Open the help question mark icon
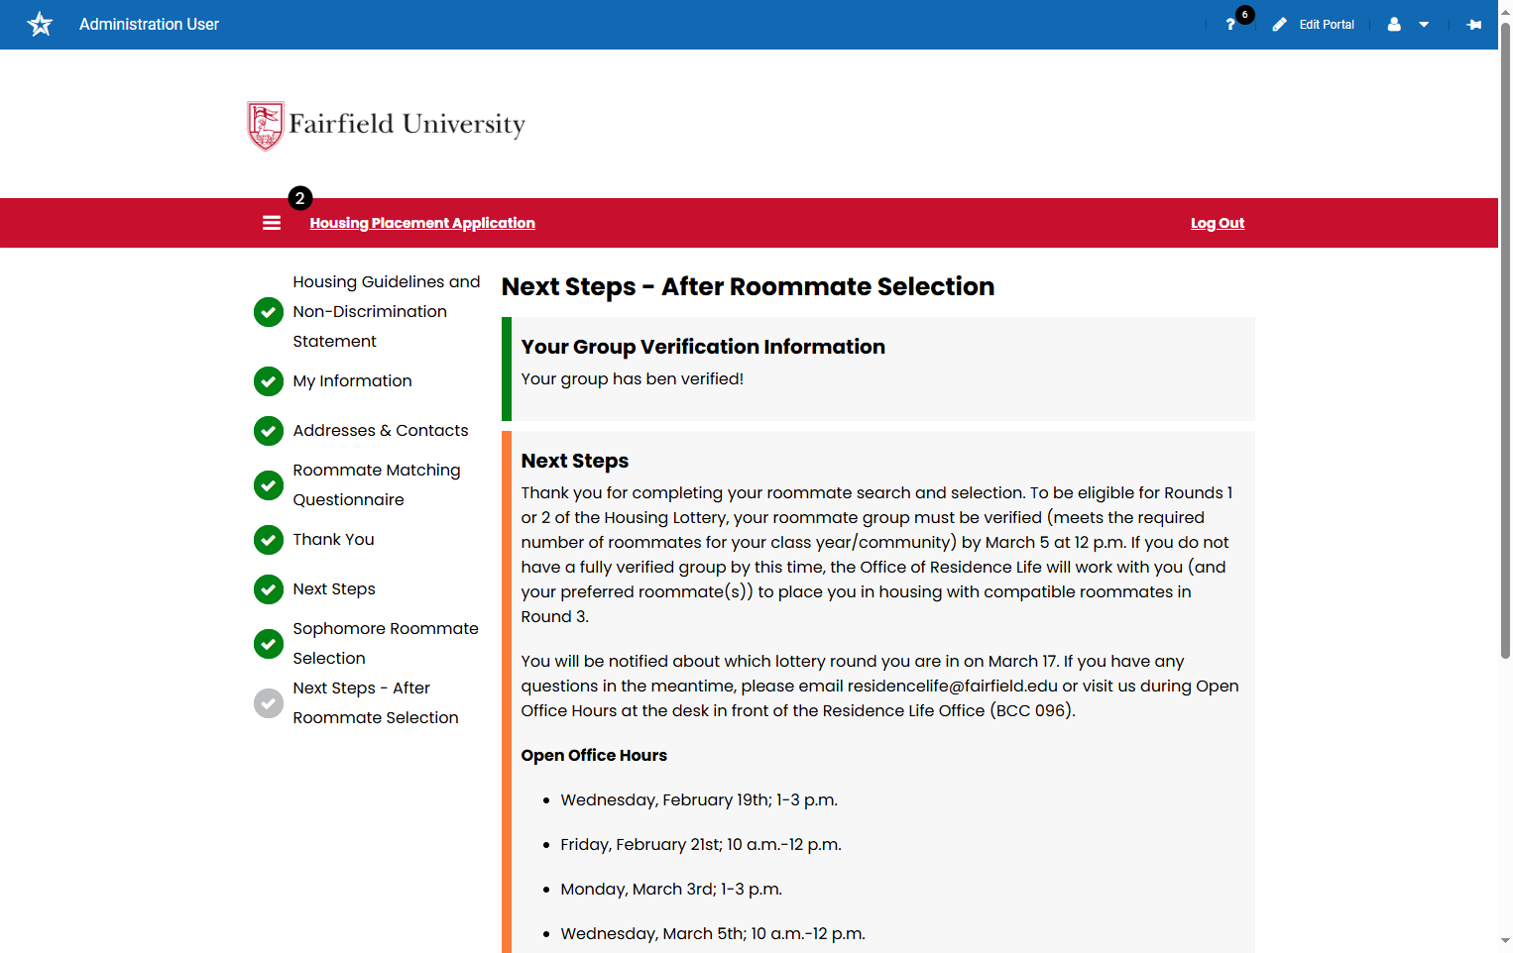The height and width of the screenshot is (953, 1513). tap(1230, 25)
